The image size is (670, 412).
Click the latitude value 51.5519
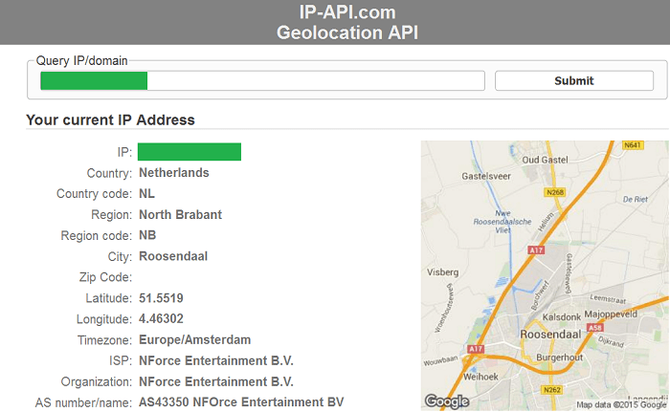tap(161, 298)
